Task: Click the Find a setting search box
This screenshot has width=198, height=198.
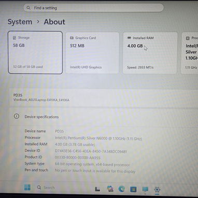Action: click(x=93, y=8)
